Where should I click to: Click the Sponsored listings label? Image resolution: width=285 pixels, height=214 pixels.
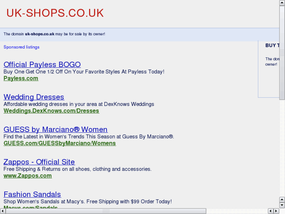pyautogui.click(x=22, y=47)
